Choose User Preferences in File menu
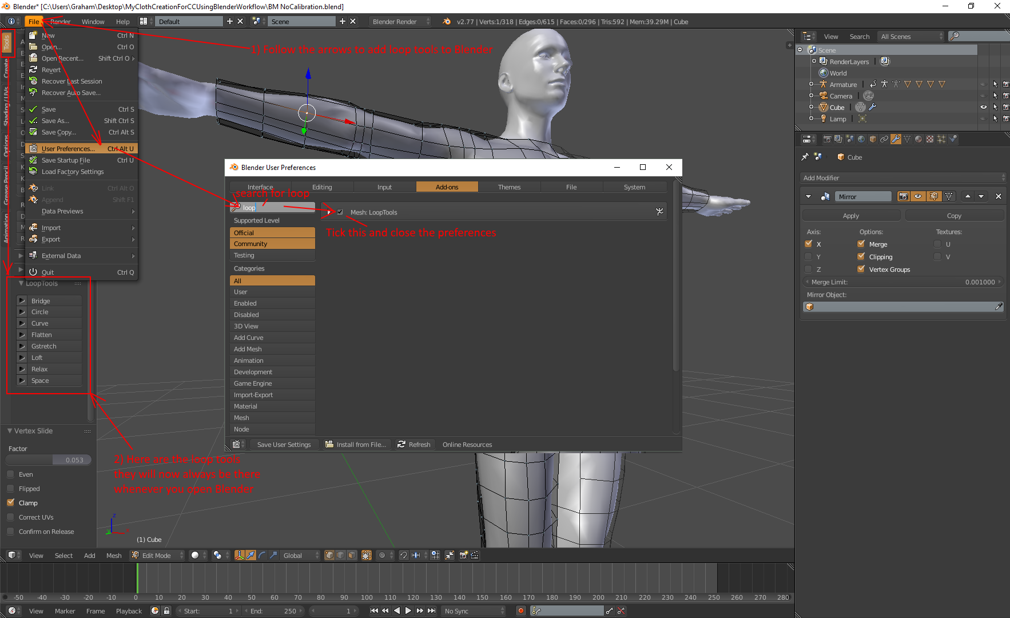 click(x=81, y=148)
